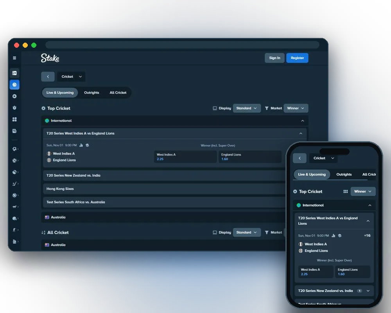Open the four-squares grid sidebar icon

pyautogui.click(x=14, y=119)
